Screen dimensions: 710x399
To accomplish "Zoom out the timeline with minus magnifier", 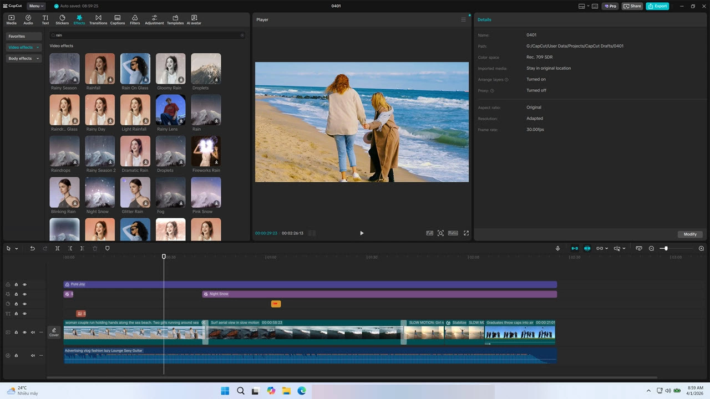I will coord(651,248).
